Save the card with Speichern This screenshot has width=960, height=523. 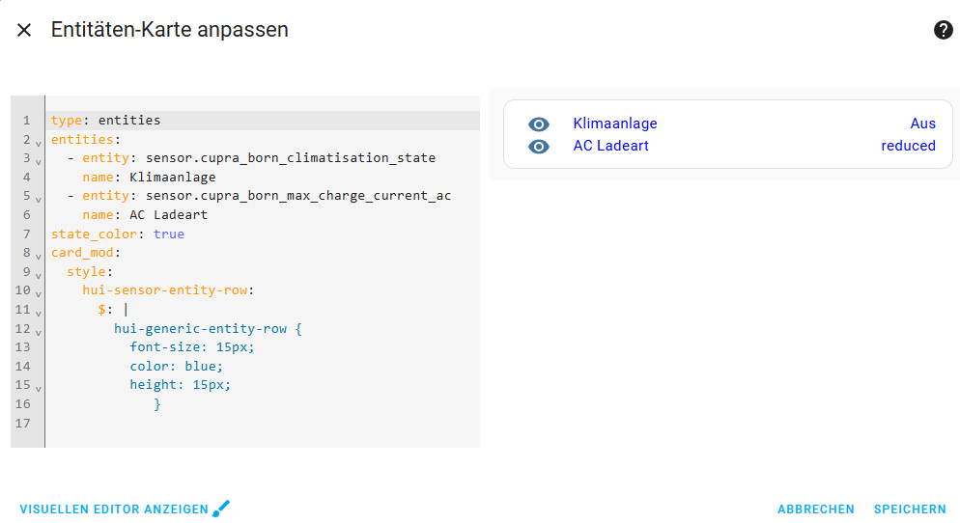(x=910, y=509)
